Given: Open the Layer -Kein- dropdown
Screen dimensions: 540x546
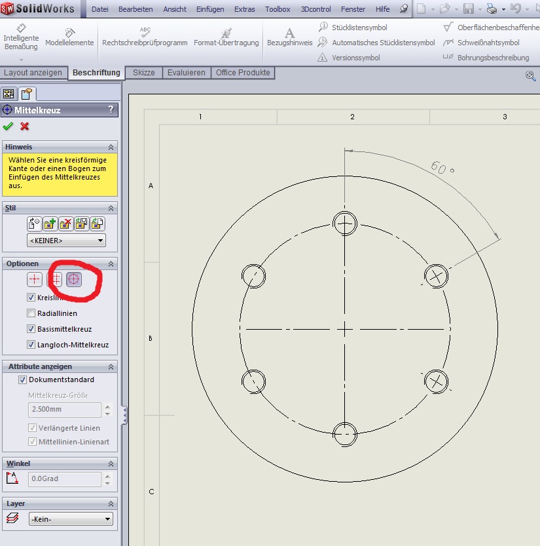Looking at the screenshot, I should pos(71,519).
